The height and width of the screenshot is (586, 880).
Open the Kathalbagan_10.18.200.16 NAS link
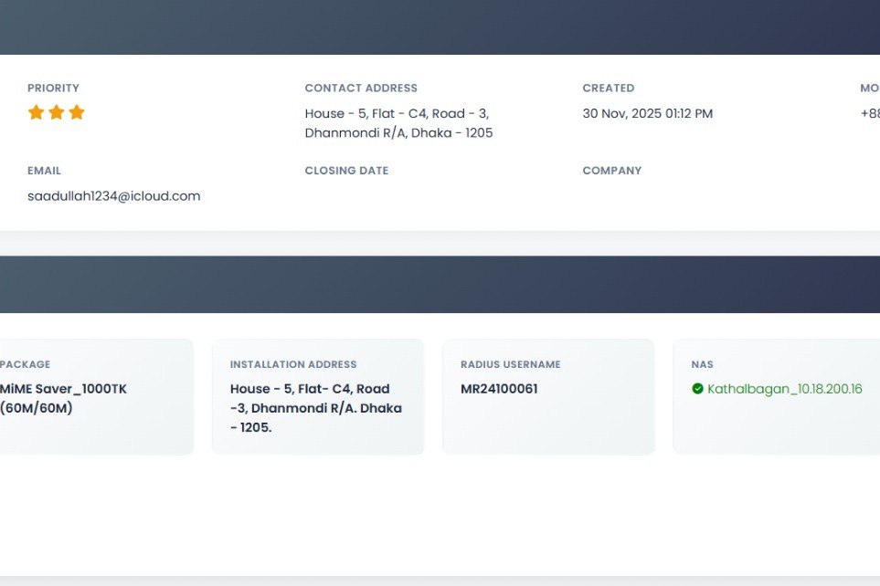tap(784, 389)
